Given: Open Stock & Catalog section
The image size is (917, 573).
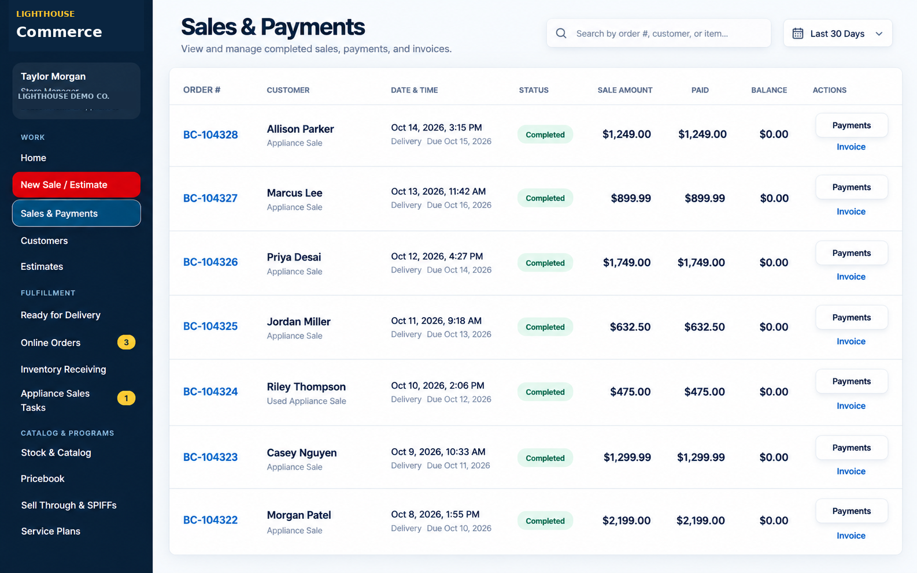Looking at the screenshot, I should (x=56, y=453).
